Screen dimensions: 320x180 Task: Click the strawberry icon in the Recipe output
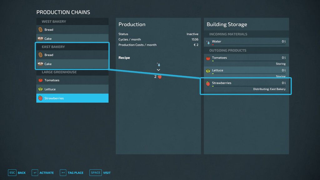pyautogui.click(x=160, y=77)
